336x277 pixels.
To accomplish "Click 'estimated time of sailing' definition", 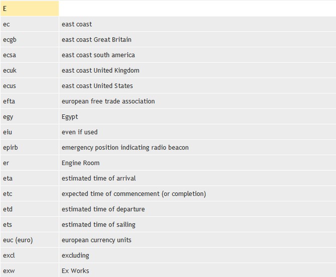I will (x=98, y=224).
